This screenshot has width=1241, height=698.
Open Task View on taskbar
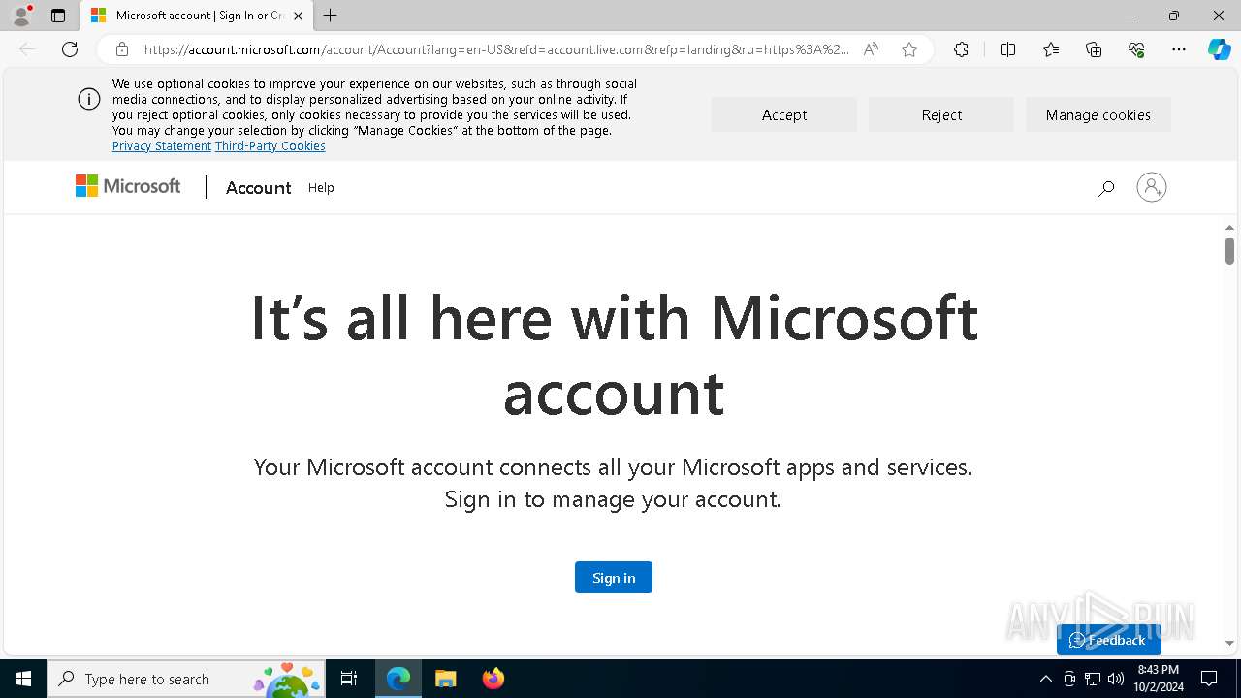click(349, 679)
